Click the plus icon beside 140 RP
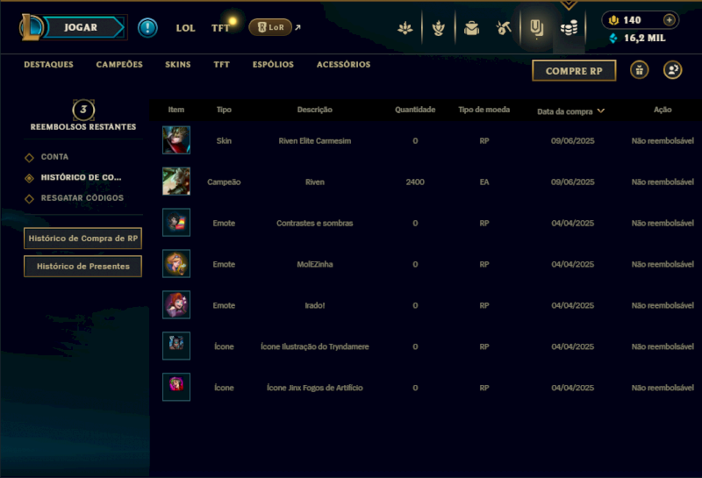This screenshot has height=478, width=702. (669, 20)
